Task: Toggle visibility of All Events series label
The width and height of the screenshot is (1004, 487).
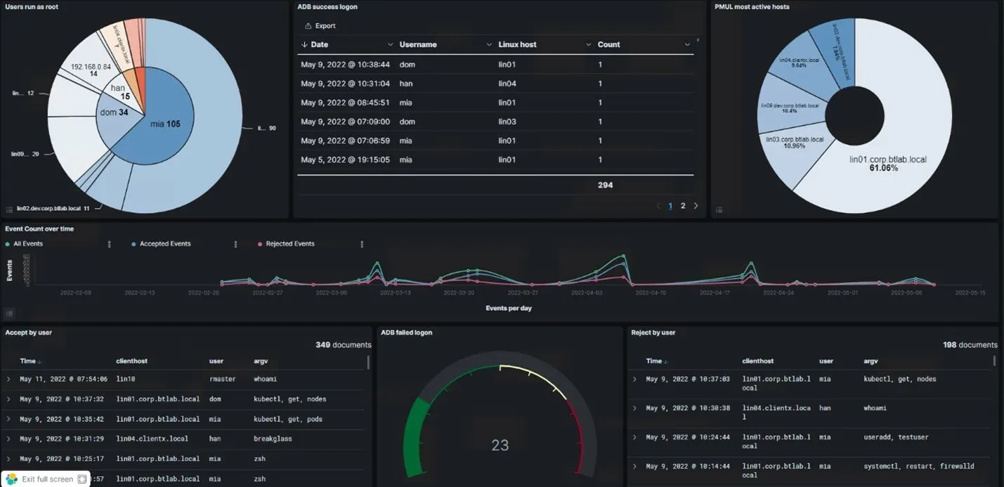Action: (x=28, y=244)
